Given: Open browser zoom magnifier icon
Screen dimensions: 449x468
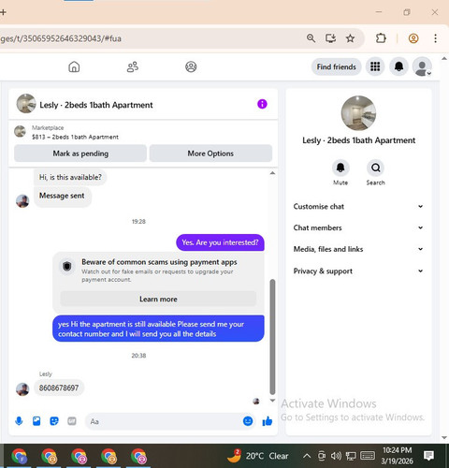Looking at the screenshot, I should tap(311, 38).
